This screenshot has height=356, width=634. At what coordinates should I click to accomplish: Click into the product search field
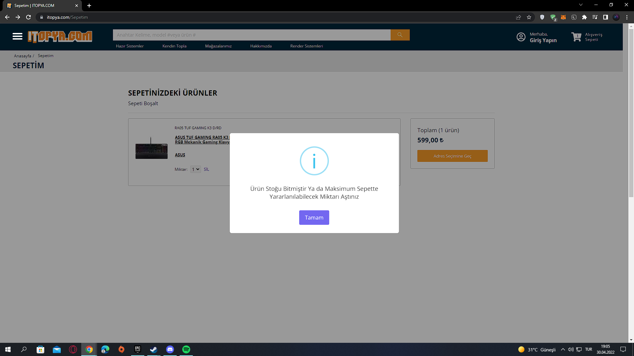click(x=251, y=35)
